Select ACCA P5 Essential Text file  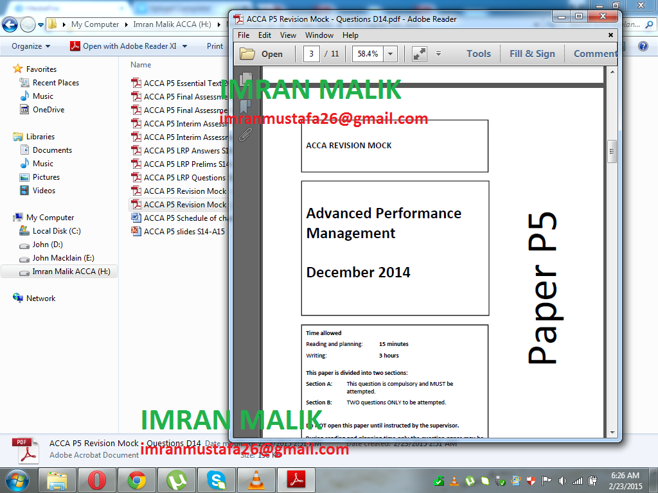180,83
